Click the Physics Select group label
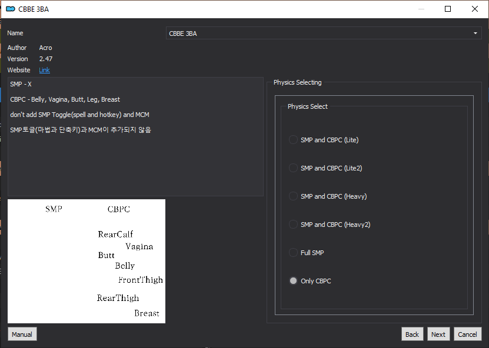Image resolution: width=489 pixels, height=348 pixels. pos(308,106)
